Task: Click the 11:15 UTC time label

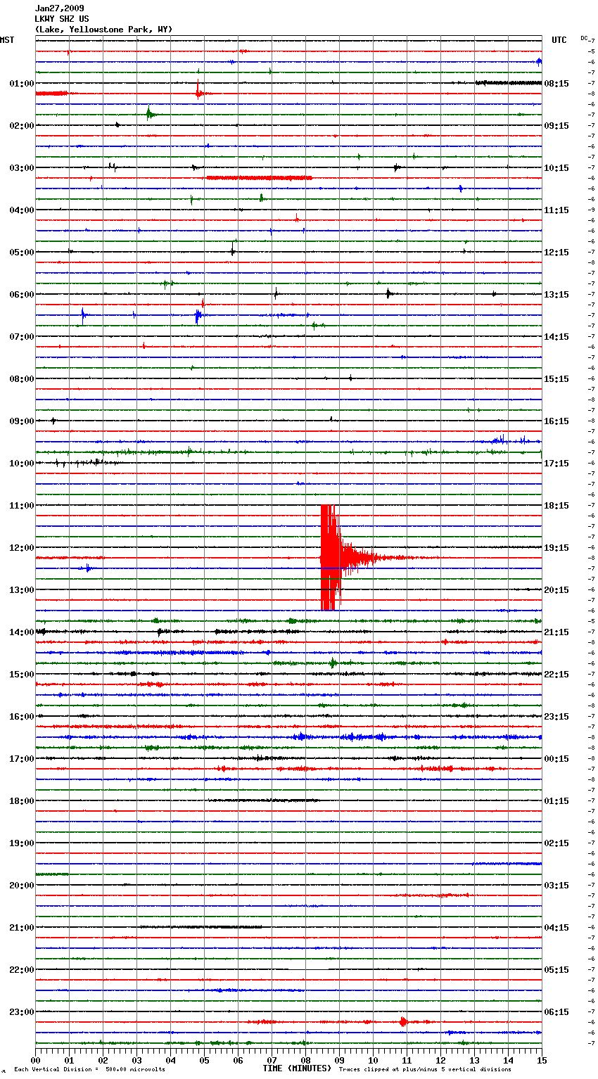Action: 556,210
